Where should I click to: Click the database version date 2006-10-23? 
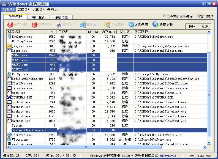click(168, 155)
